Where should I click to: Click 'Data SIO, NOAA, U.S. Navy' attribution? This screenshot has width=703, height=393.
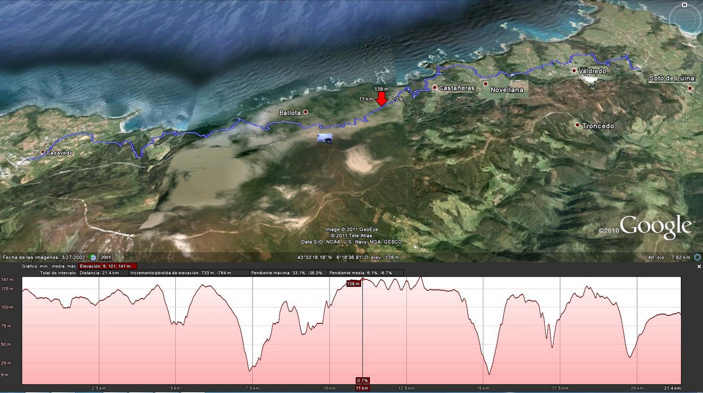tap(351, 242)
